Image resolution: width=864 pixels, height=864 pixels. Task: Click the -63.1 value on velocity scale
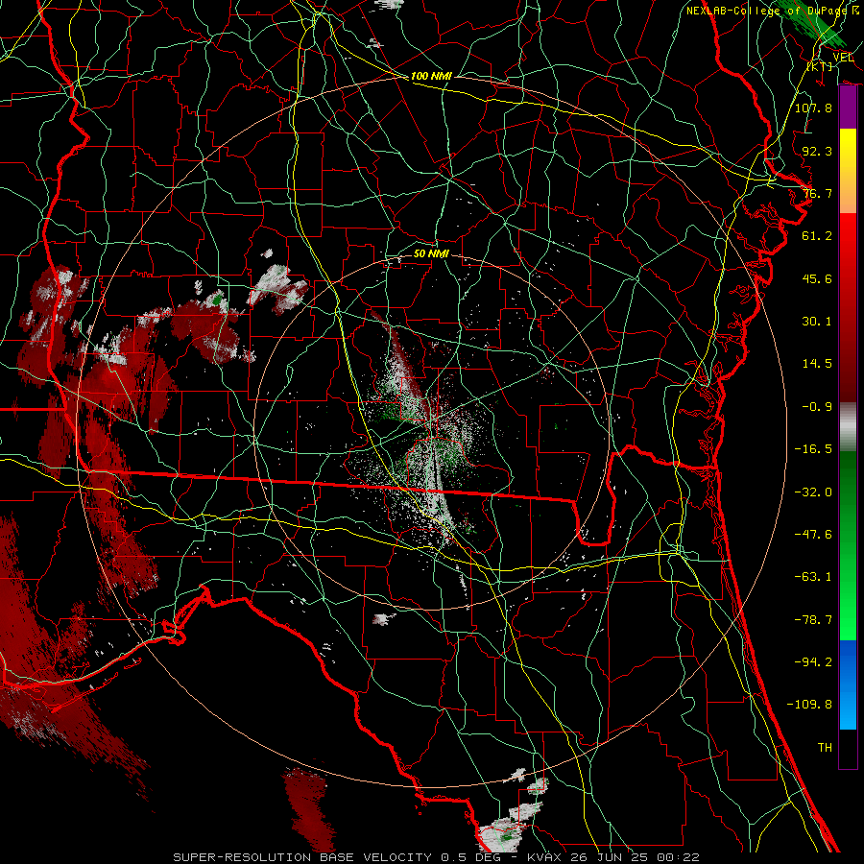click(813, 577)
